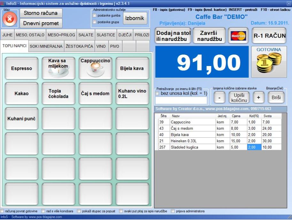Screen dimensions: 292x220
Task: Select SALATE category tab
Action: pos(86,35)
